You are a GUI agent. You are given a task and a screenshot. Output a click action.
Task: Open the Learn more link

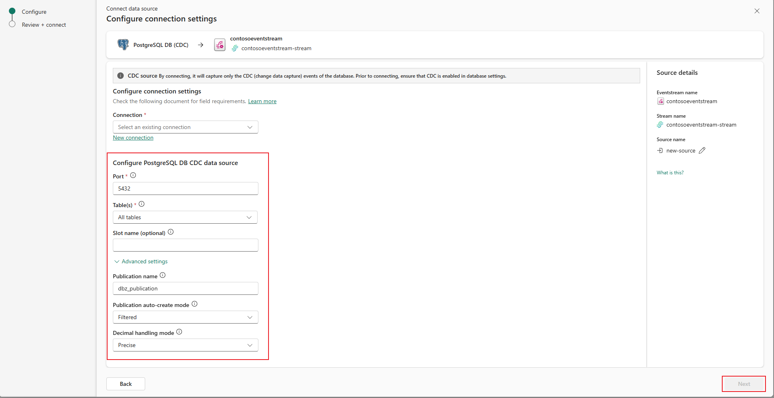tap(262, 101)
